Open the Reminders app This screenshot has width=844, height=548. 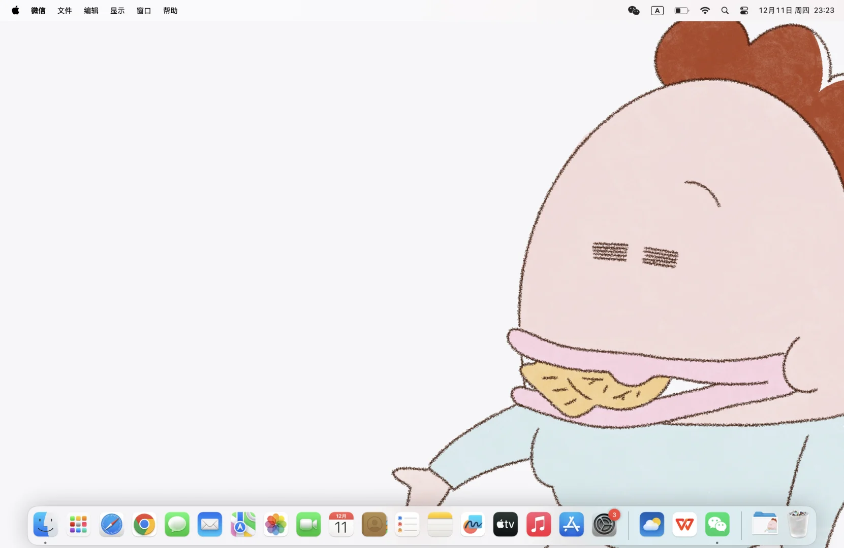click(x=407, y=525)
